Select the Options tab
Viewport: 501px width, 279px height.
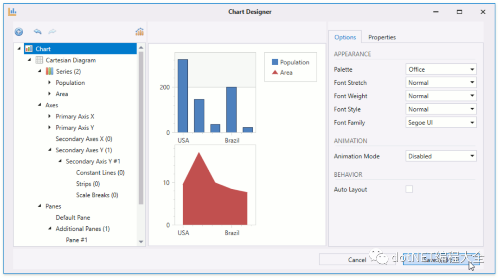pos(345,37)
